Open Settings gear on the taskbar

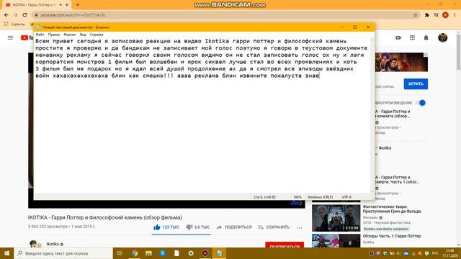pyautogui.click(x=191, y=253)
